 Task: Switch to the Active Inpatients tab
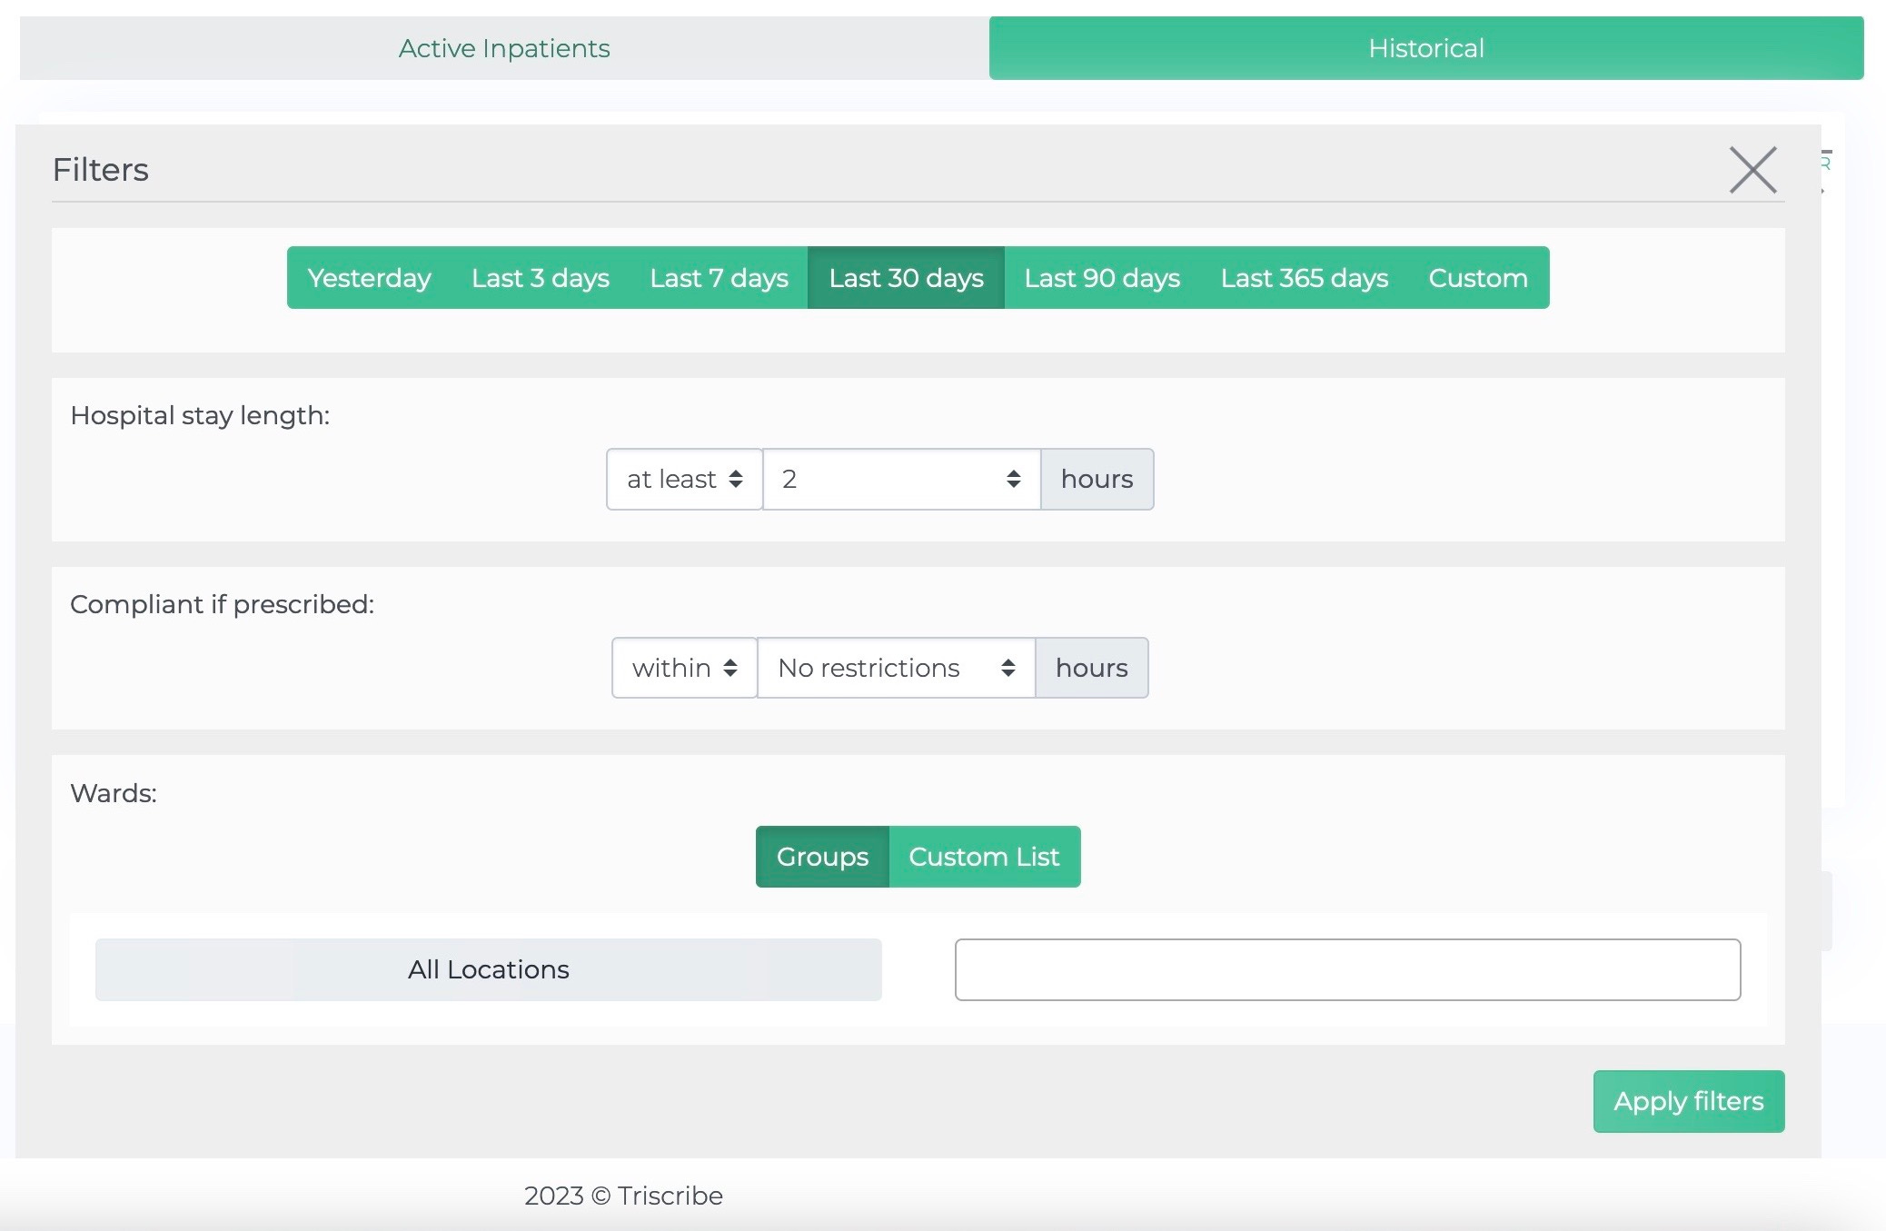click(x=504, y=48)
